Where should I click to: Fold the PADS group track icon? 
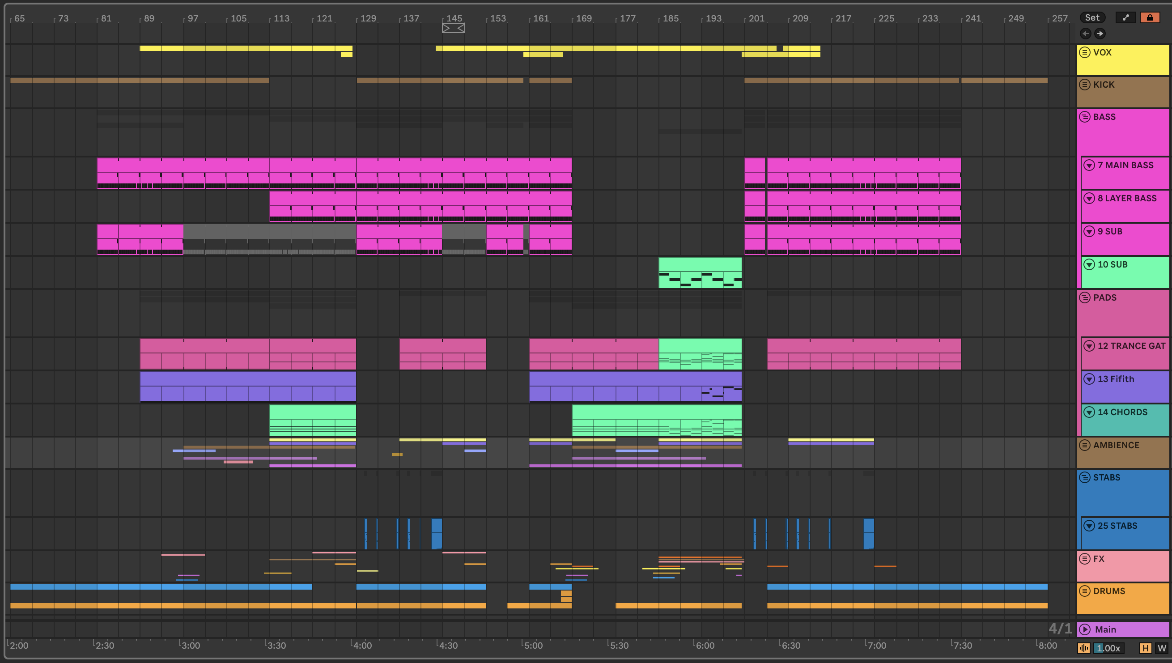(x=1085, y=298)
